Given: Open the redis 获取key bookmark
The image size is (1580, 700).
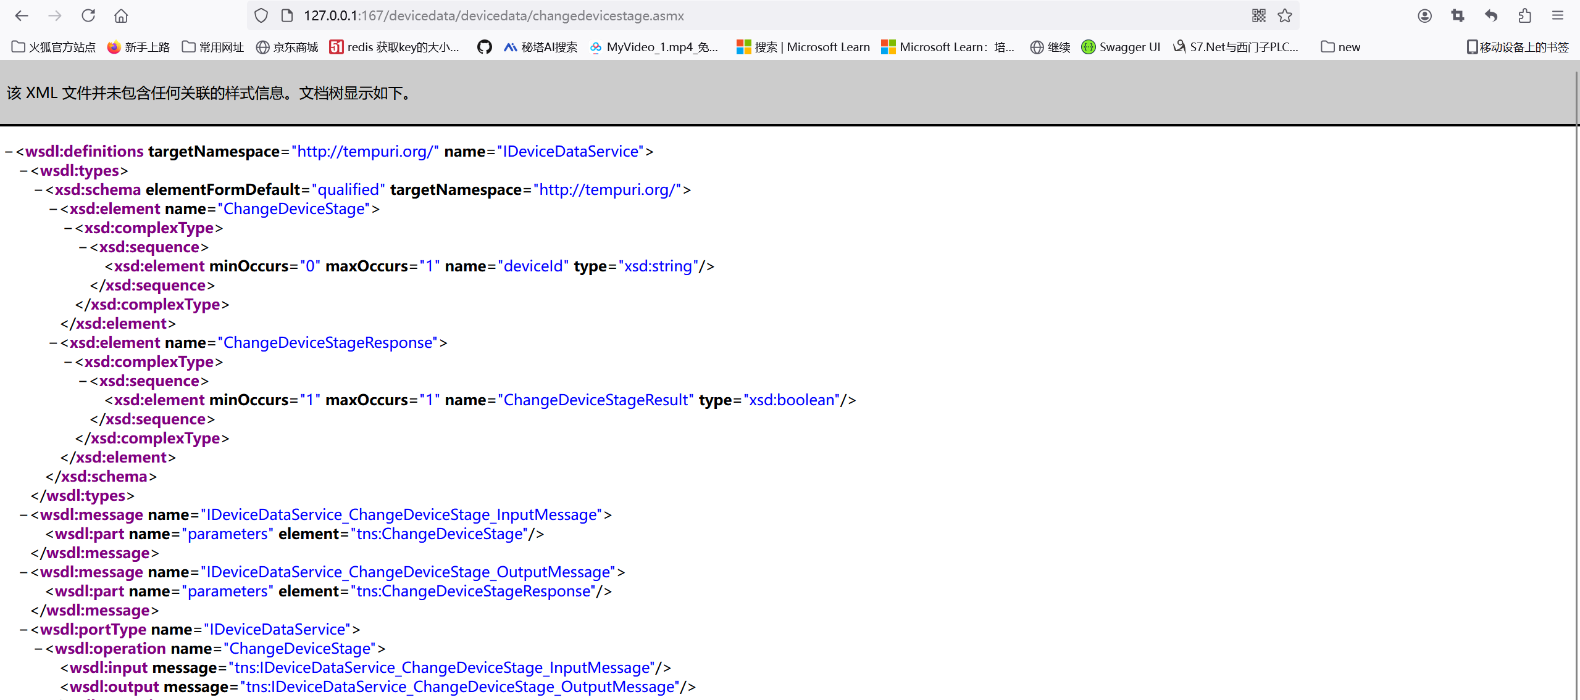Looking at the screenshot, I should [x=395, y=47].
